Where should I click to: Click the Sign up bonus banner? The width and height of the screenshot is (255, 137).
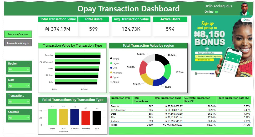[222, 46]
